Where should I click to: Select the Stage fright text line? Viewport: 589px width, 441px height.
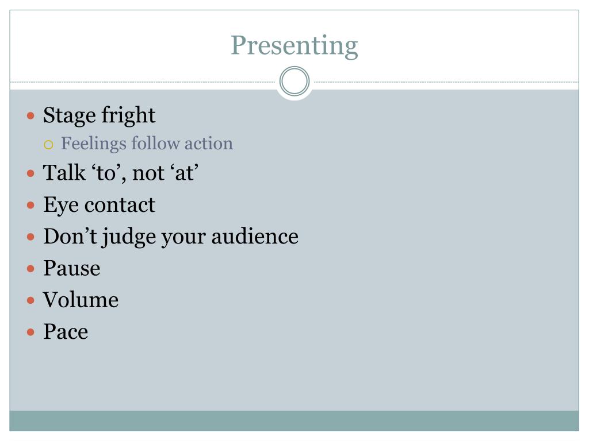point(99,115)
